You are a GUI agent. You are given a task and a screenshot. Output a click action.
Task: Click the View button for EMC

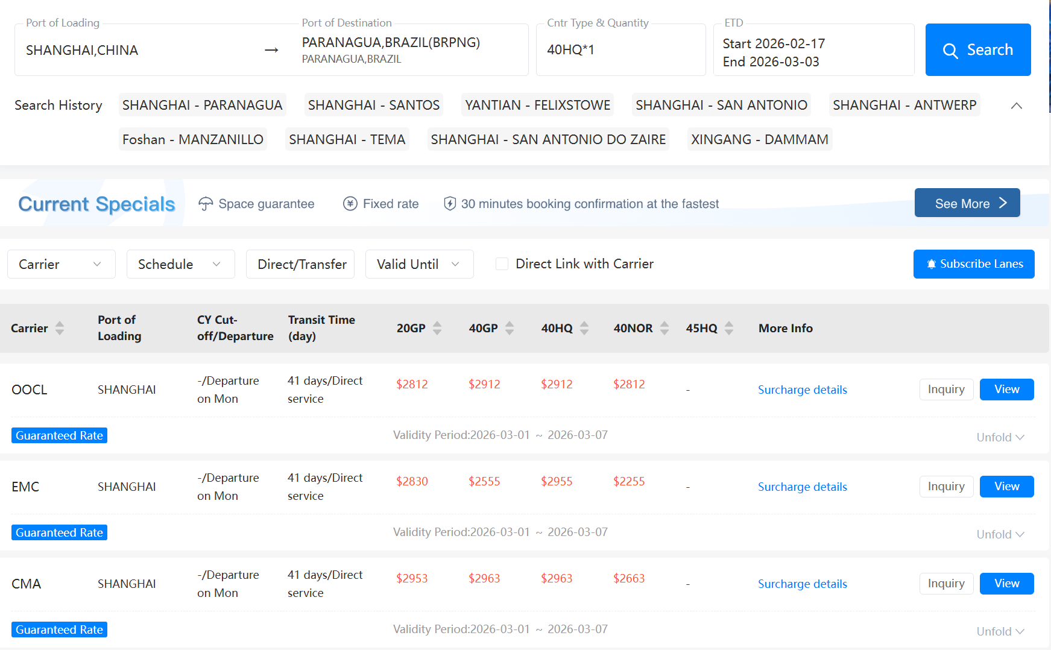click(x=1006, y=487)
